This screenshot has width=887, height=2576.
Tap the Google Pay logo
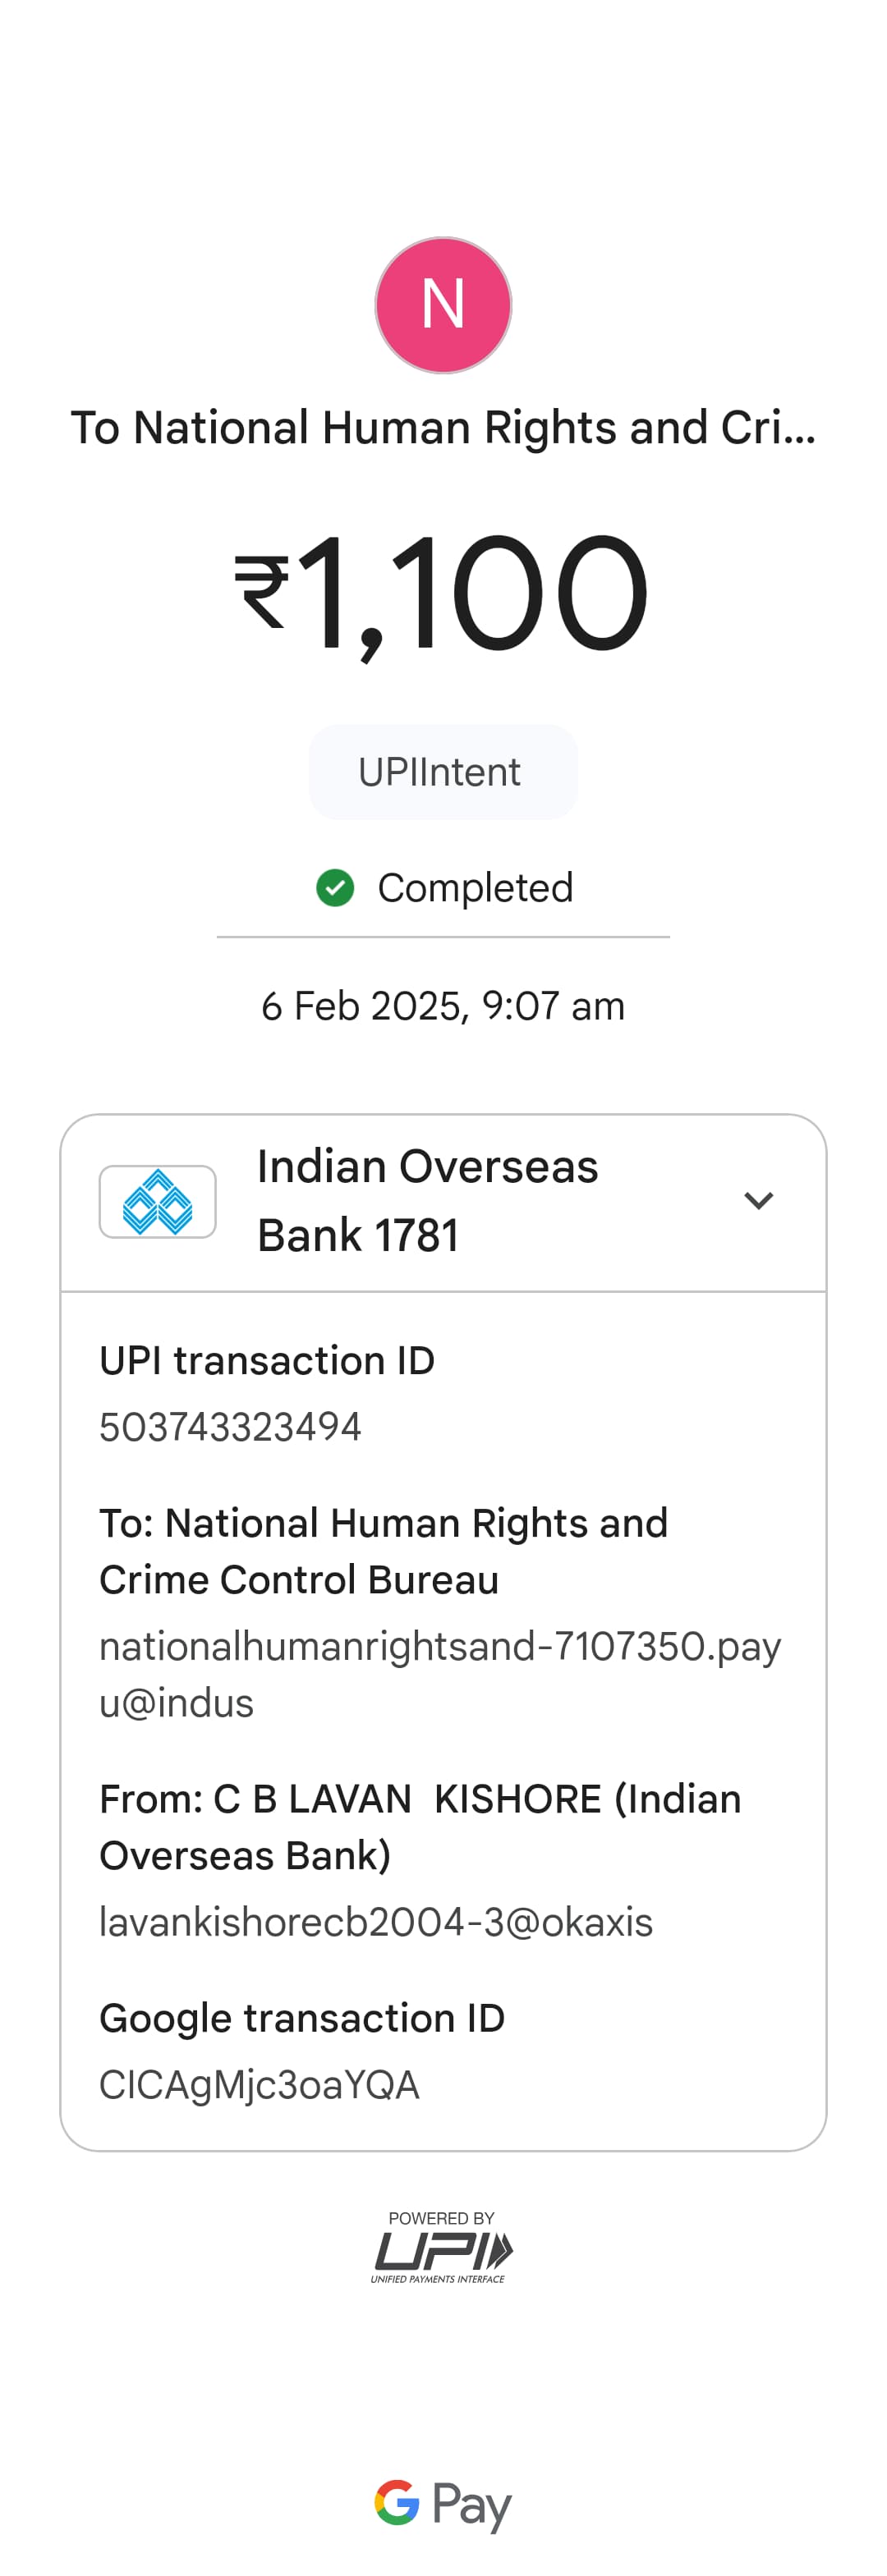(x=443, y=2503)
